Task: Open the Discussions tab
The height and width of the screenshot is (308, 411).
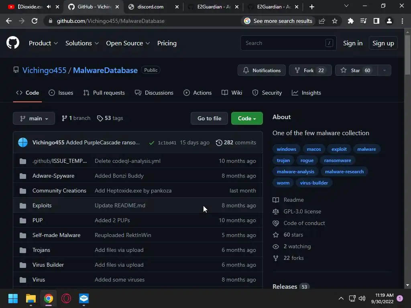Action: pos(154,93)
